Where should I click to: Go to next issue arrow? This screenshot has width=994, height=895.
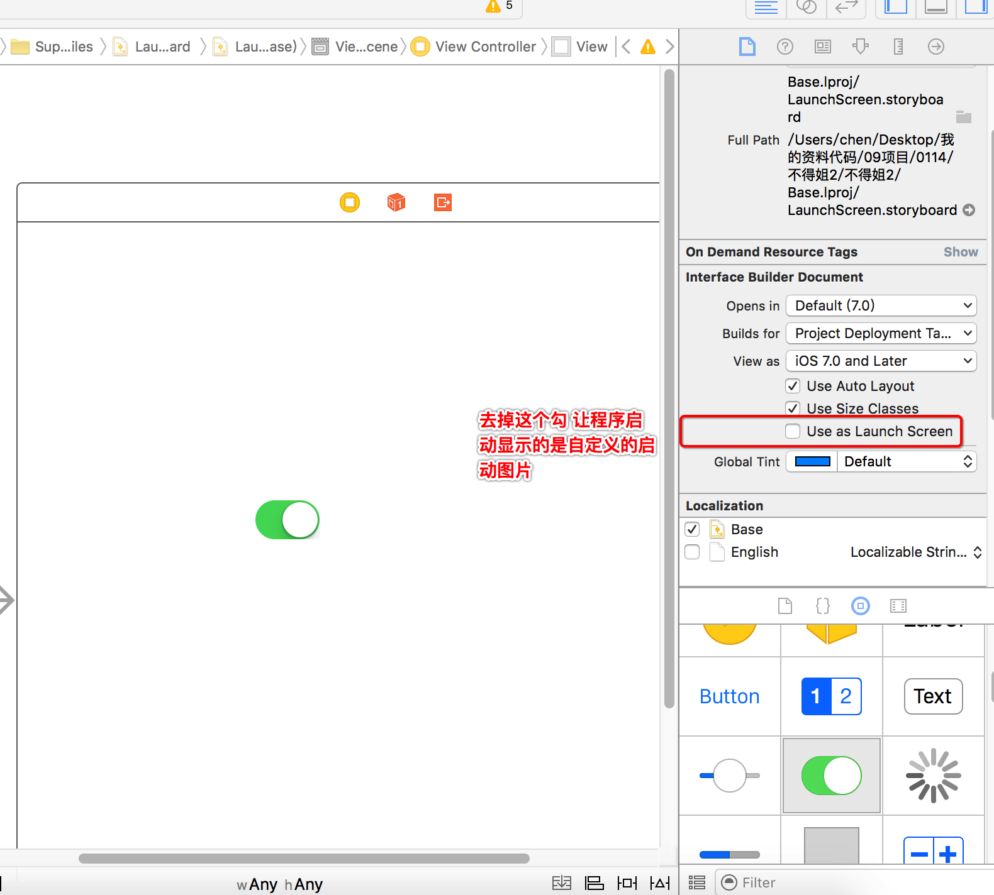coord(670,47)
